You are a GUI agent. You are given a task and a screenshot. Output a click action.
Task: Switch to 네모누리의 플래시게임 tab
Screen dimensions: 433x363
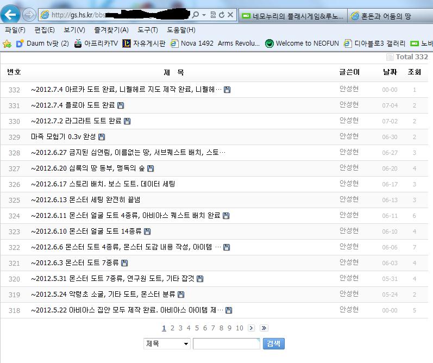(293, 16)
